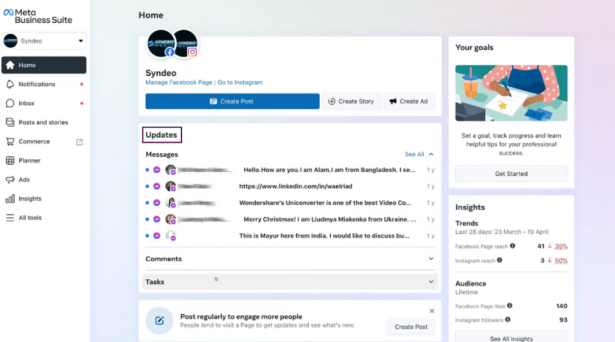Image resolution: width=615 pixels, height=342 pixels.
Task: Click Messenger icon on the Alam message row
Action: click(x=157, y=170)
